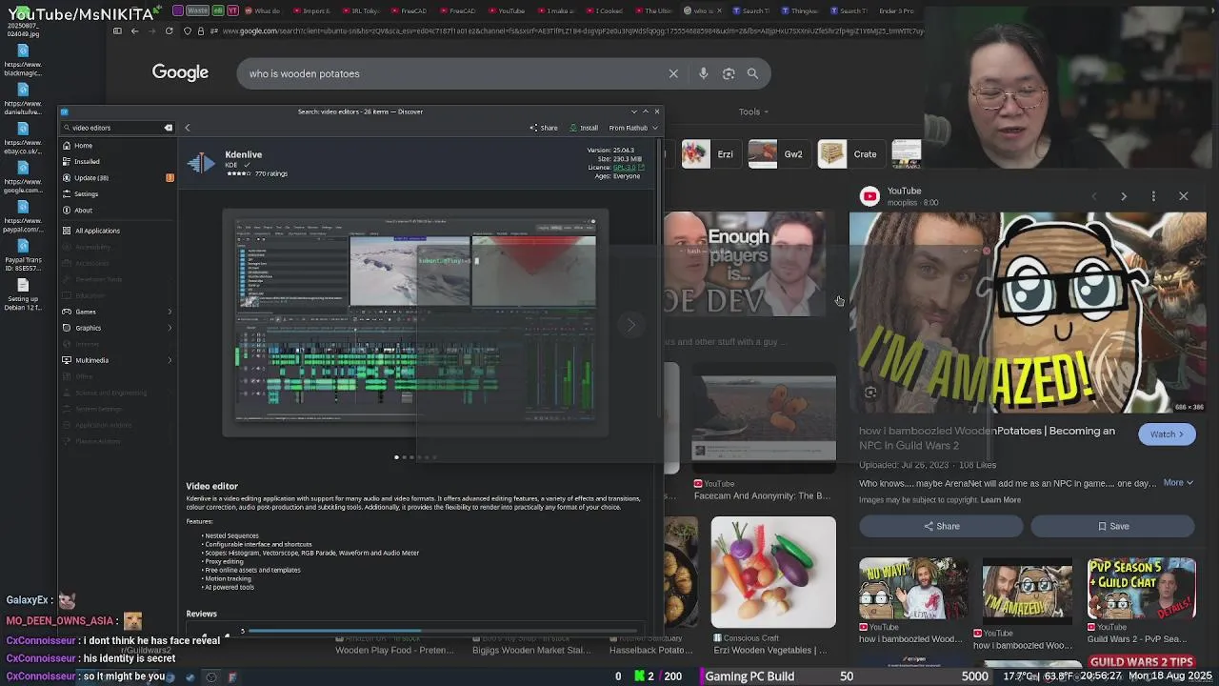Clear the Discover search field
This screenshot has width=1219, height=686.
coord(169,128)
